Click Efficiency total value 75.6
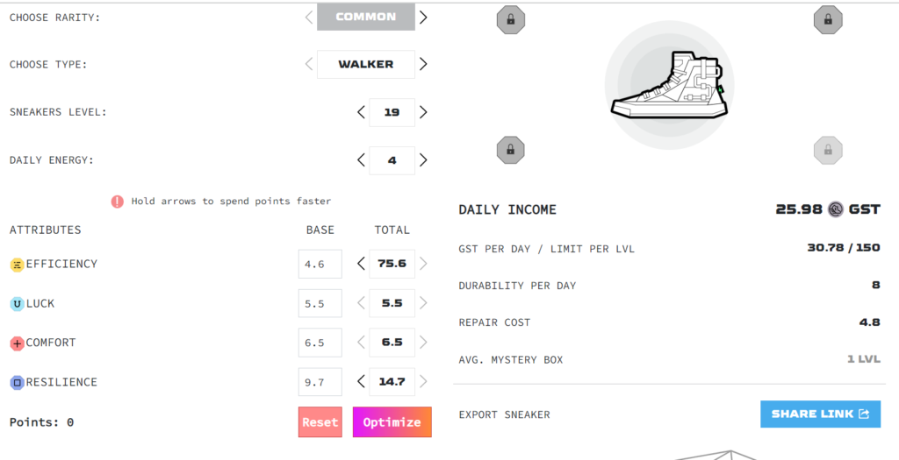This screenshot has height=460, width=899. 392,264
